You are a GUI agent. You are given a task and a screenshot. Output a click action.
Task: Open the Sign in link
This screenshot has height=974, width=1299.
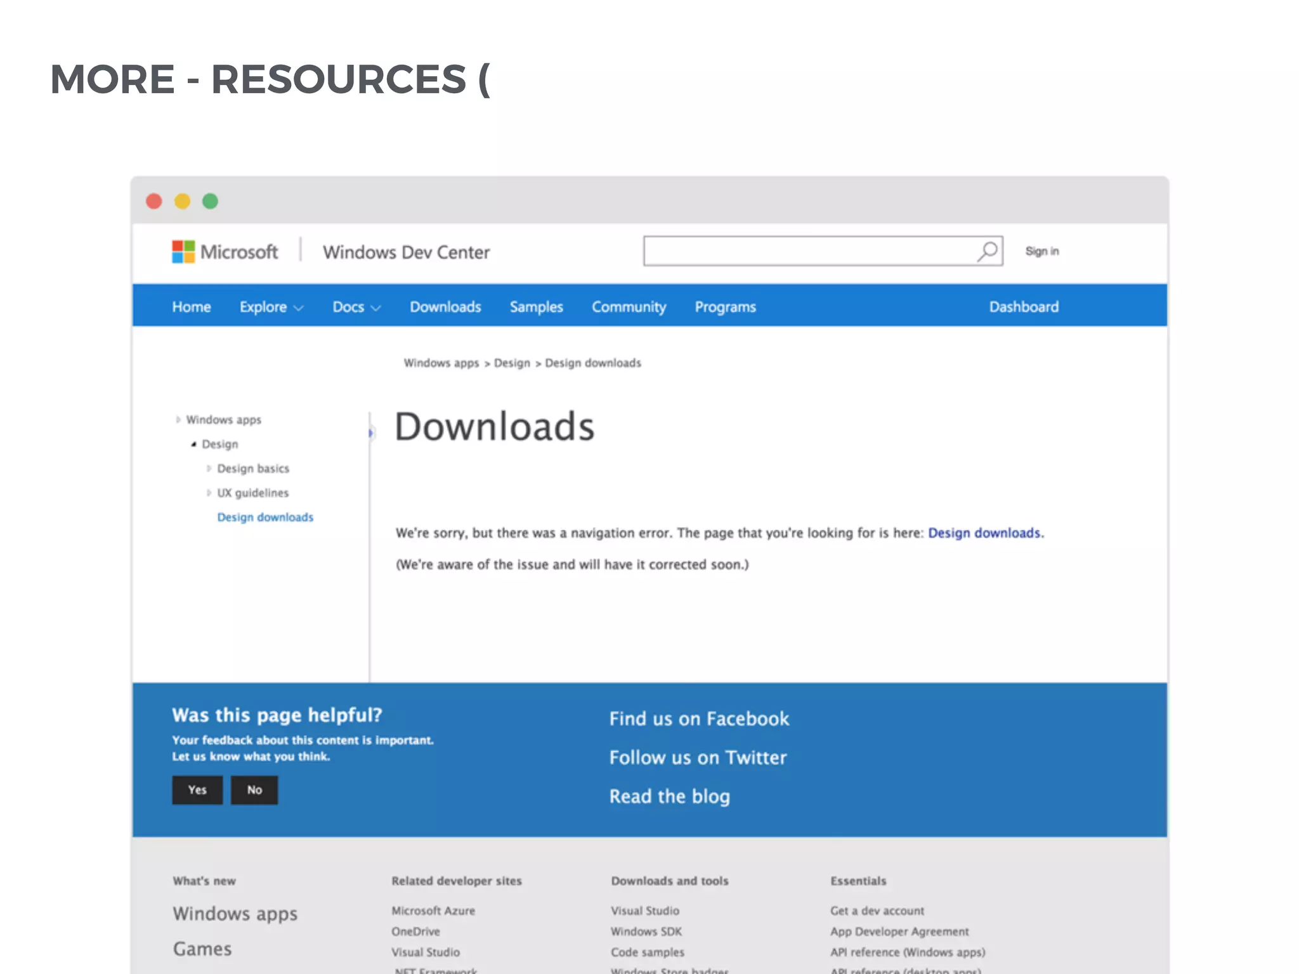1042,251
